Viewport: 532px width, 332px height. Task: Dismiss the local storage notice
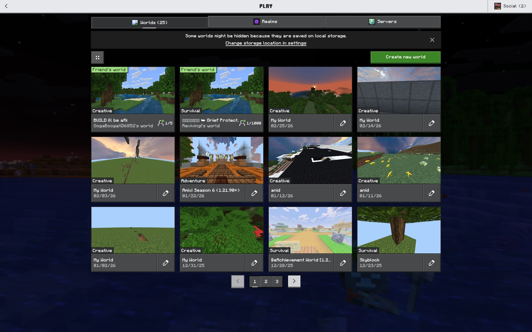click(432, 40)
